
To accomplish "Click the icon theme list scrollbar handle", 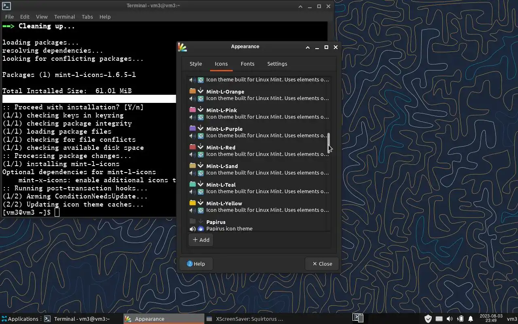I will 329,143.
